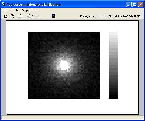The width and height of the screenshot is (145, 121).
Task: Click the plain printer icon
Action: (20, 16)
